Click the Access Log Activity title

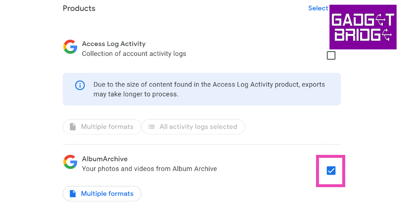point(114,44)
